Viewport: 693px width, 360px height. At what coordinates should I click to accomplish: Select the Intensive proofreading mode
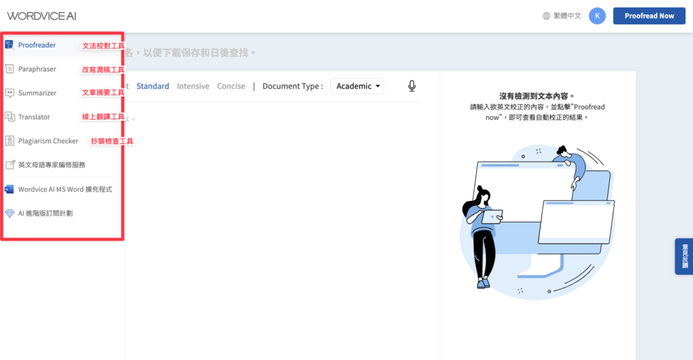(193, 86)
